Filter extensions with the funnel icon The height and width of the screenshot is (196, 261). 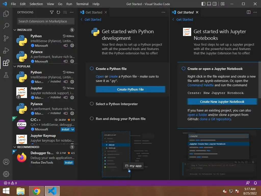(x=52, y=12)
